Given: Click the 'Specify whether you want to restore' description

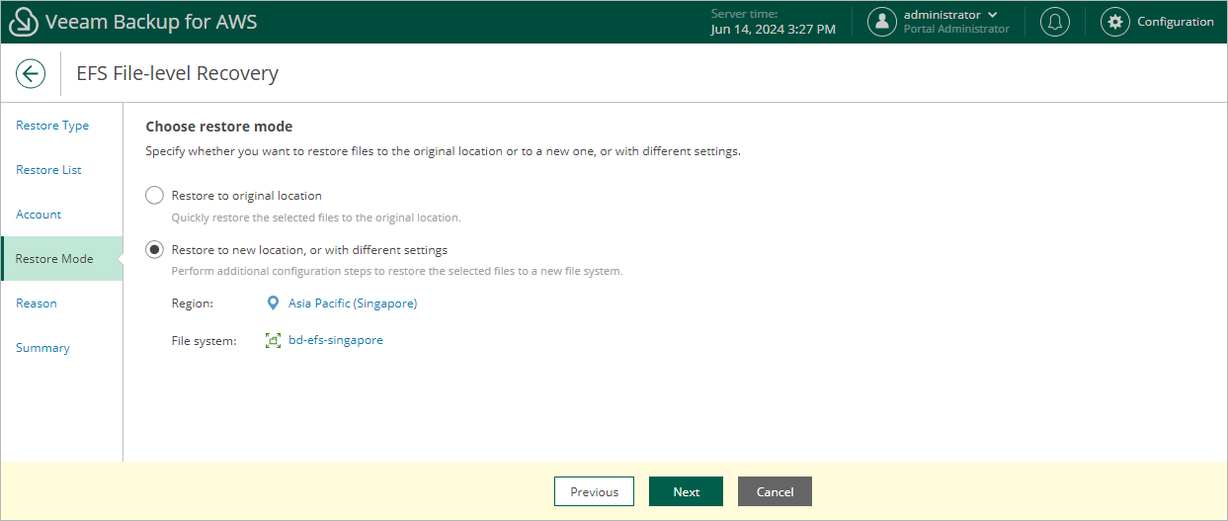Looking at the screenshot, I should 443,152.
